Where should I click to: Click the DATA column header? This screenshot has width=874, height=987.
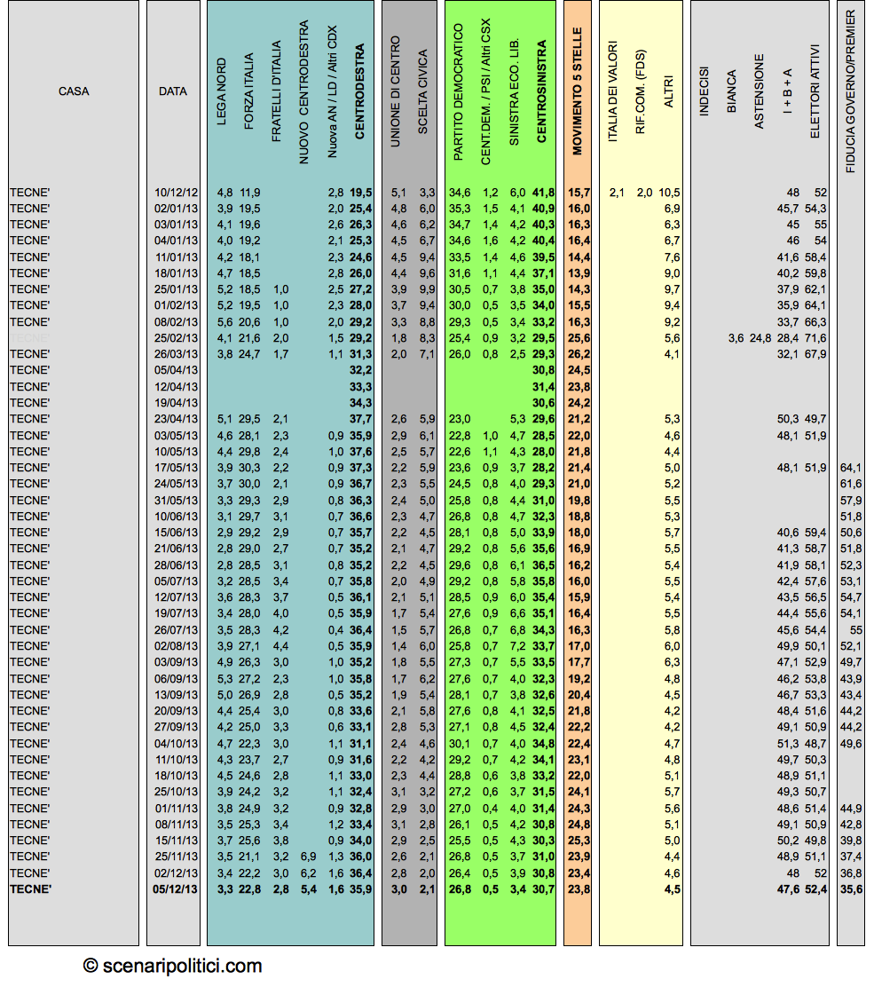(x=173, y=91)
